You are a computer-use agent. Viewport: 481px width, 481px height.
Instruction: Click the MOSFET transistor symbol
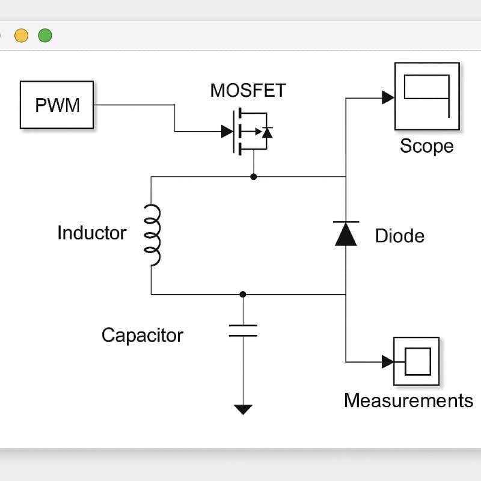pos(250,131)
